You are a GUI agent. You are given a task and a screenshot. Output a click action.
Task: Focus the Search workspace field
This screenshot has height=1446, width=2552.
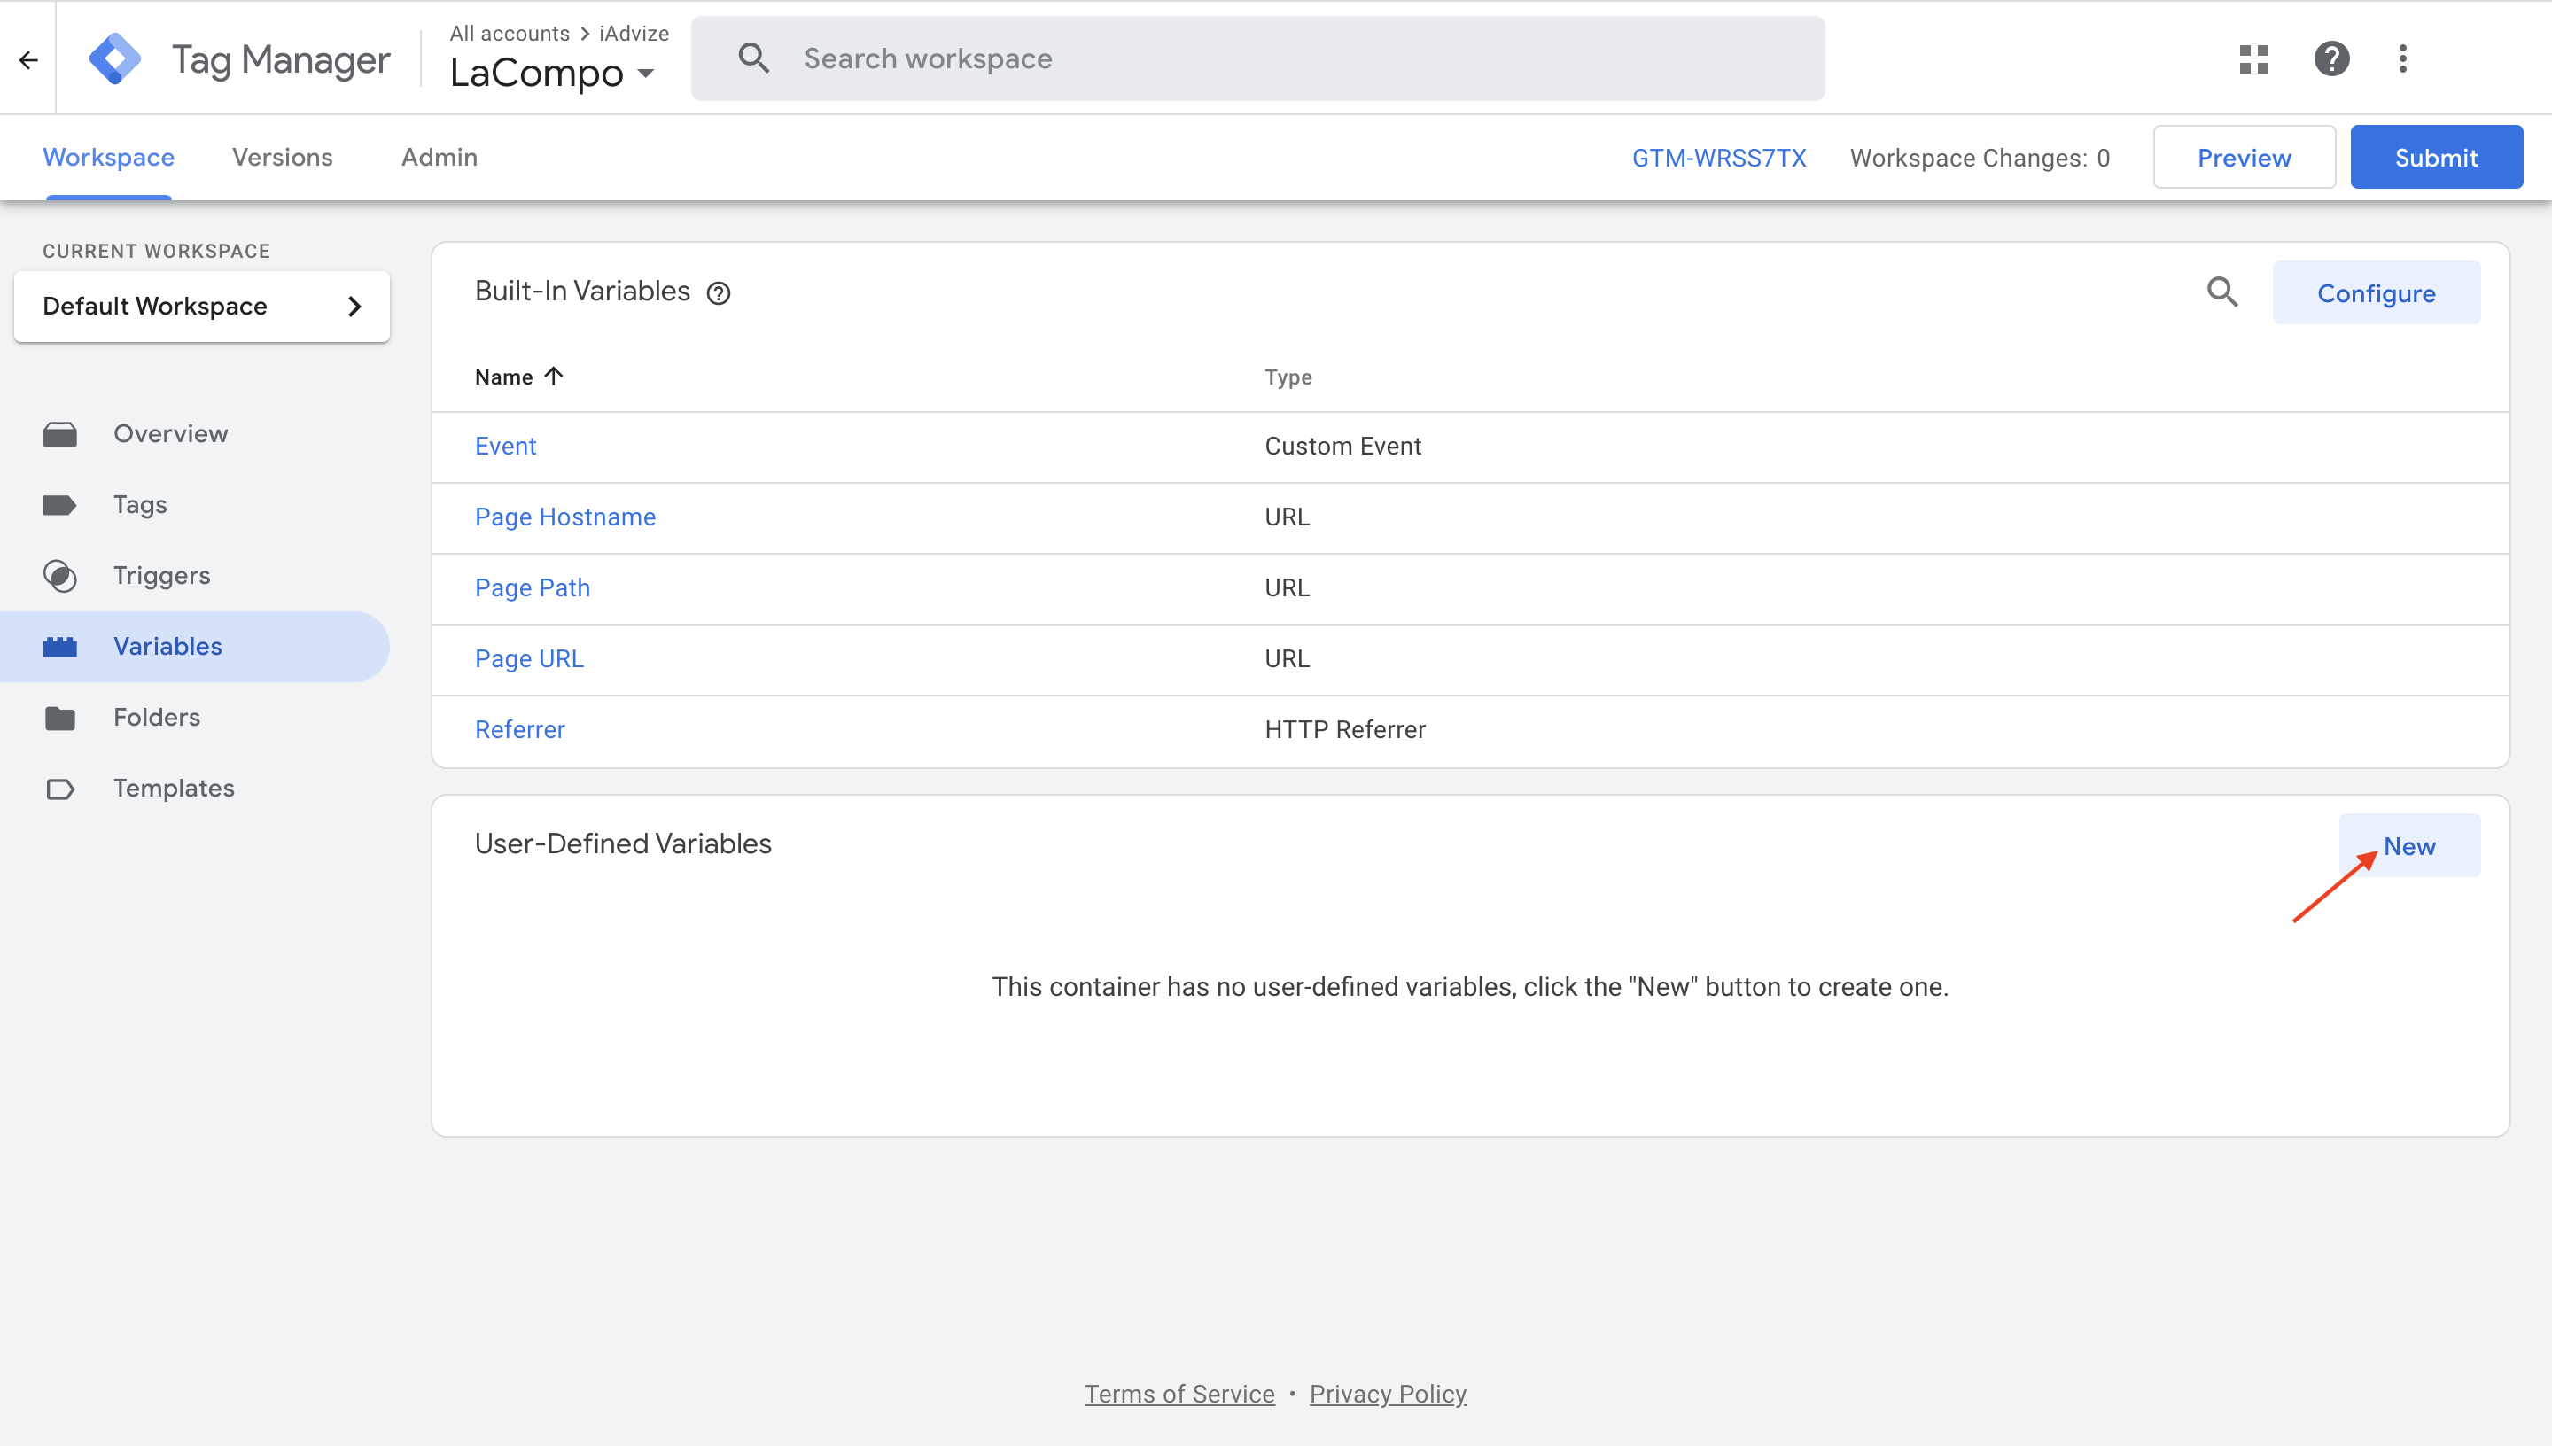tap(1257, 58)
